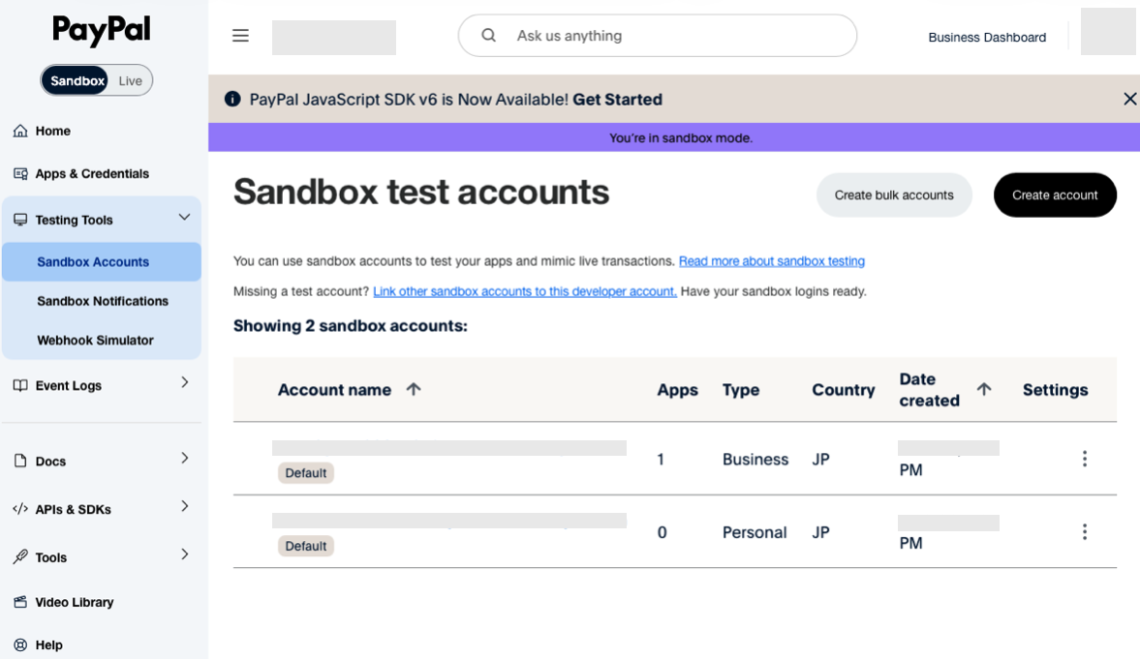Click the search magnifier icon
Viewport: 1140px width, 659px height.
pyautogui.click(x=488, y=35)
